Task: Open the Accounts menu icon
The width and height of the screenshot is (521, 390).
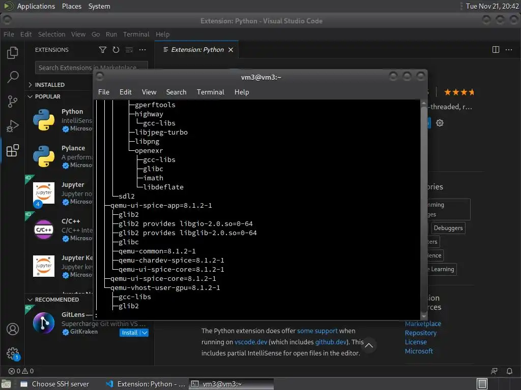Action: [13, 329]
